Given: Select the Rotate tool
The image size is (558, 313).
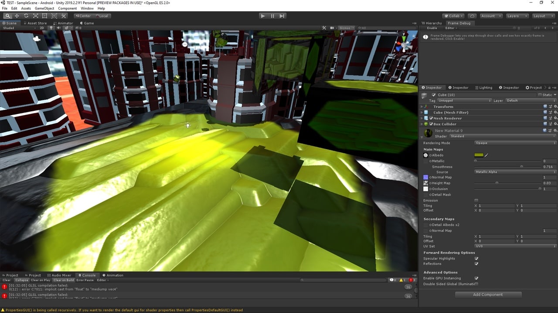Looking at the screenshot, I should pos(26,16).
